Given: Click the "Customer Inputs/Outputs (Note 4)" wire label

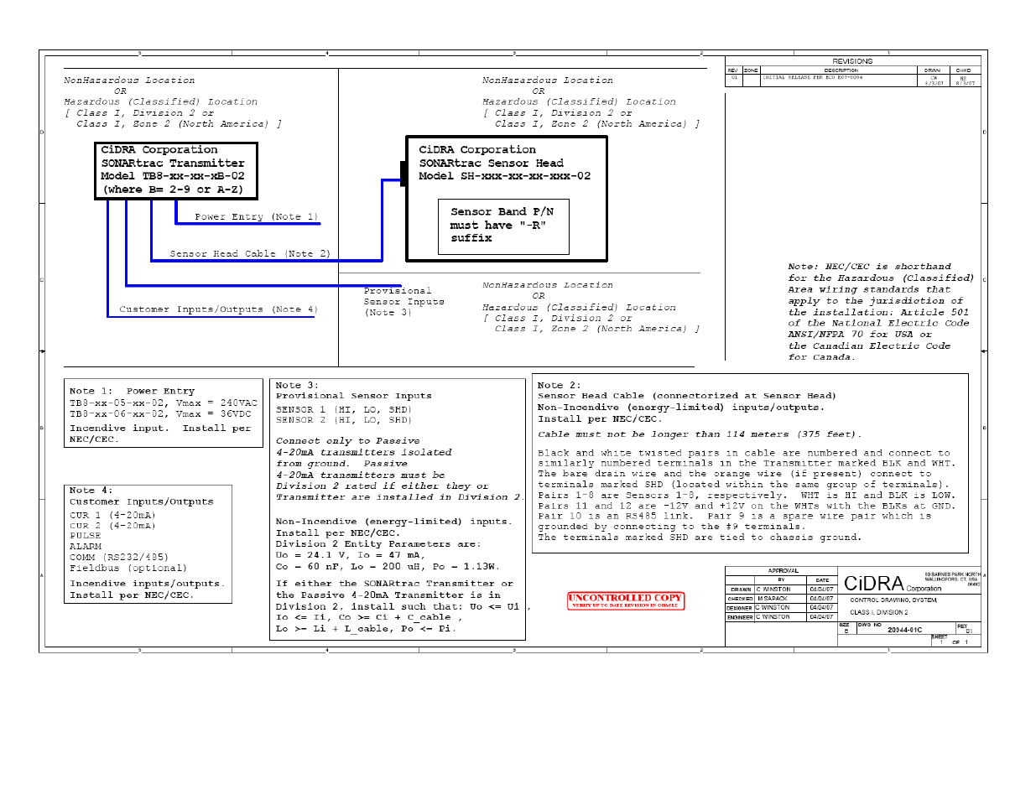Looking at the screenshot, I should click(218, 309).
